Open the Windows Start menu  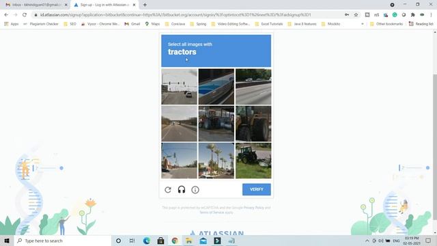7,241
